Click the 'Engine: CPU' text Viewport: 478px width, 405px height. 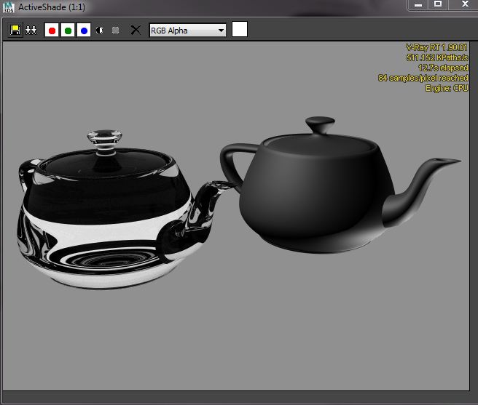(447, 88)
